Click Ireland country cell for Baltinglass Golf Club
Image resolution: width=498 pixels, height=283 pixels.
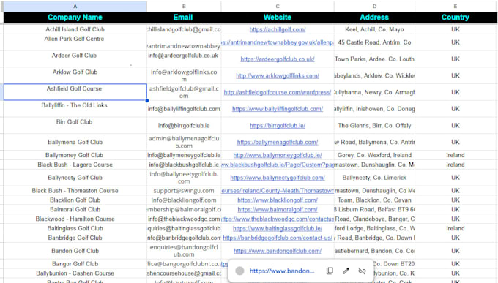(456, 228)
